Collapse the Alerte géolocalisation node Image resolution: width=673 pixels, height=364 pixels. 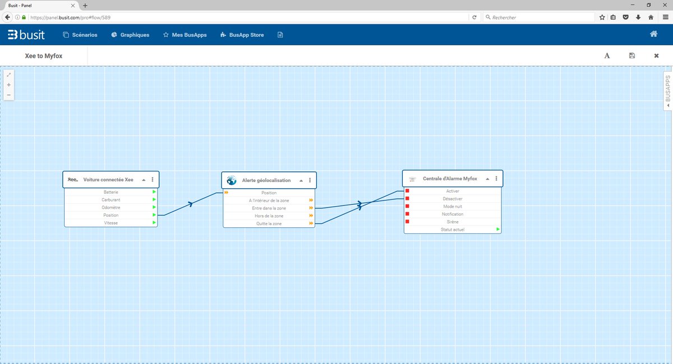click(301, 180)
